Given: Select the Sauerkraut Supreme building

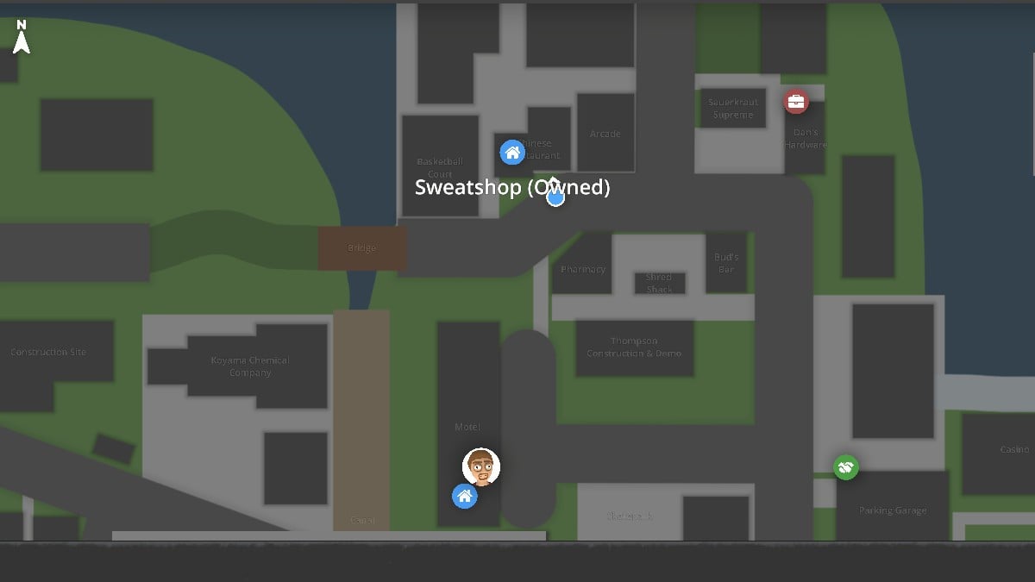Looking at the screenshot, I should [x=732, y=108].
